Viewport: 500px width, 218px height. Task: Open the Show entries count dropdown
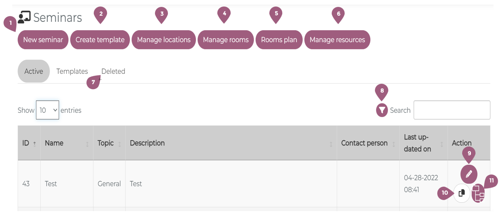point(47,110)
